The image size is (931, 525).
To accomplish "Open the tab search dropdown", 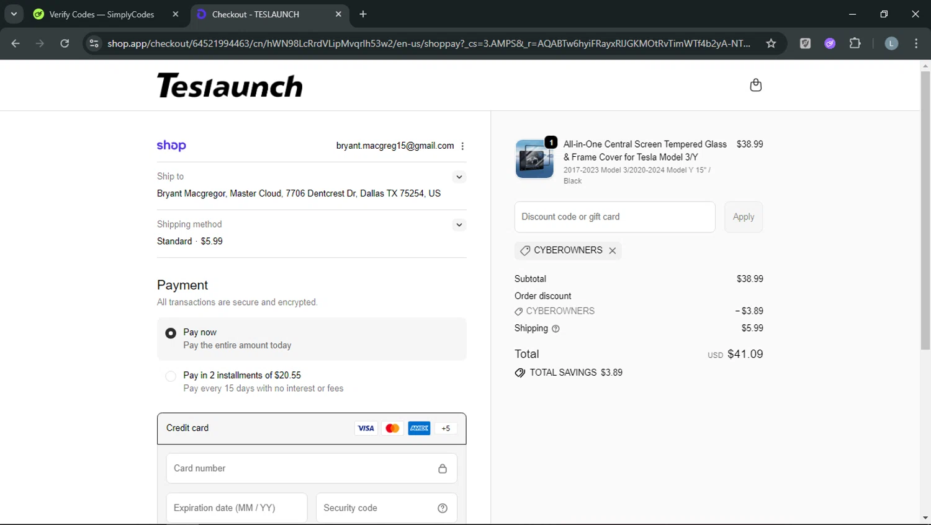I will pos(14,14).
